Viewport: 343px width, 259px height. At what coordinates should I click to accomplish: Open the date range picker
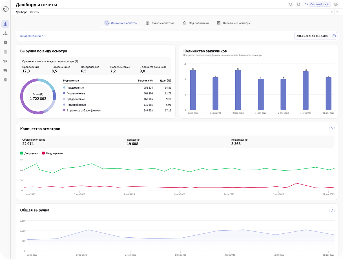point(315,36)
